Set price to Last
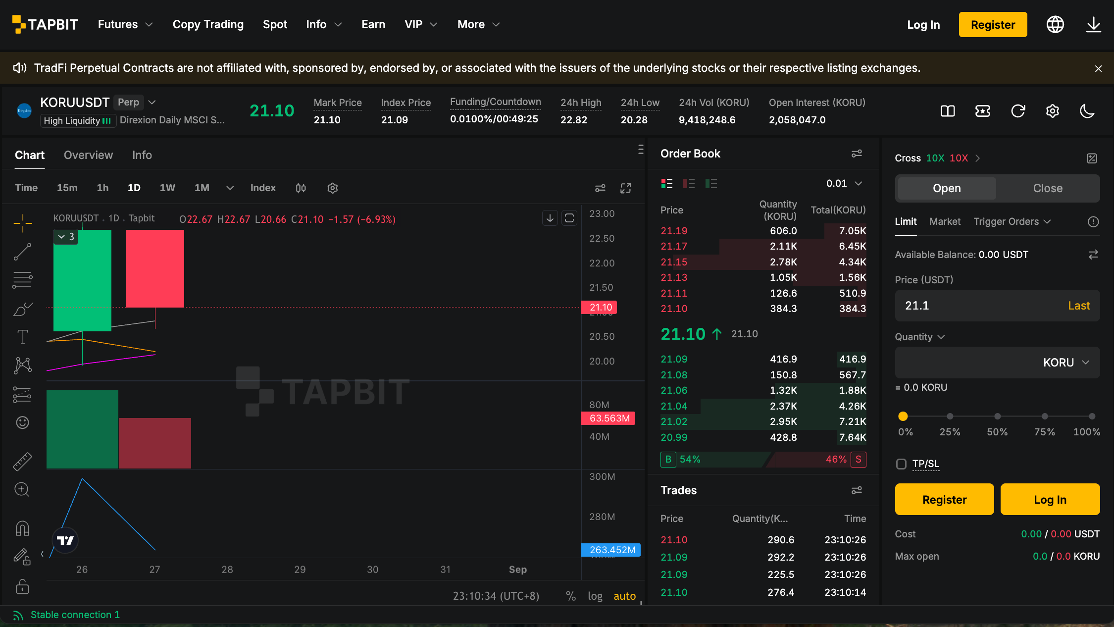This screenshot has height=627, width=1114. click(1079, 306)
